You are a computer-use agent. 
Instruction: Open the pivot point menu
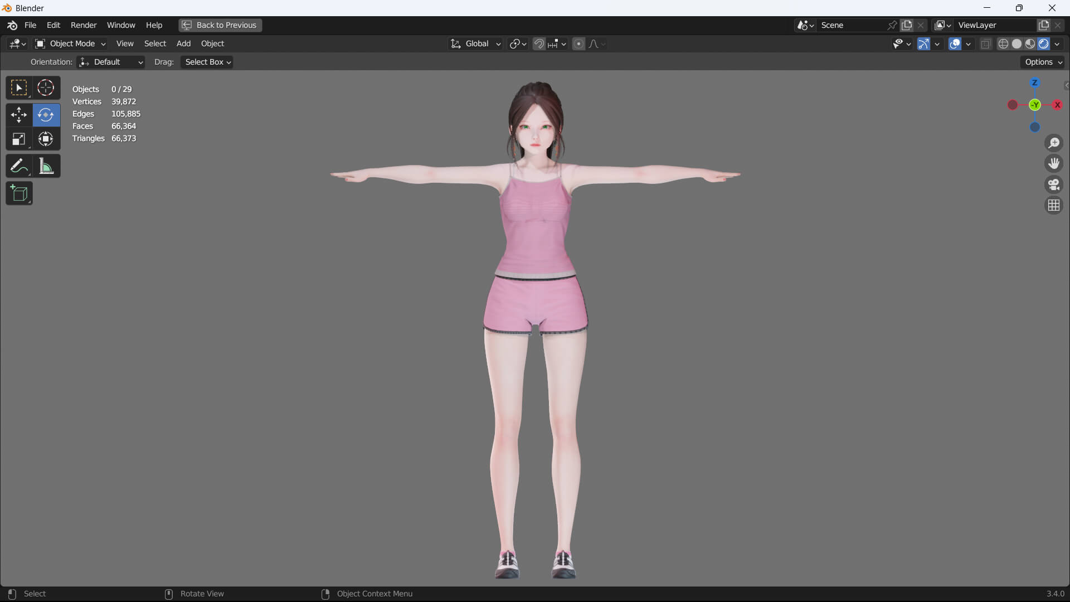tap(518, 43)
